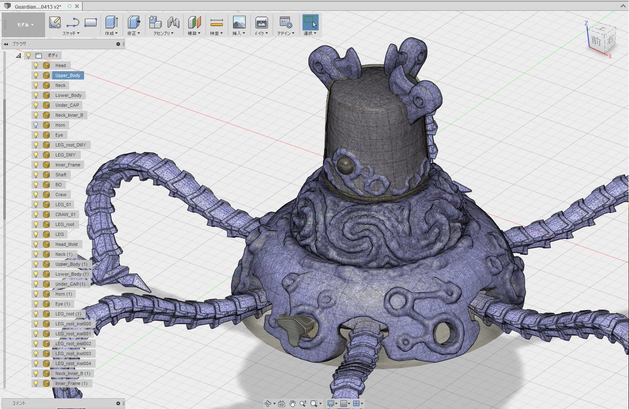Click the 前 face of the ViewCube
Image resolution: width=629 pixels, height=409 pixels.
pos(596,40)
